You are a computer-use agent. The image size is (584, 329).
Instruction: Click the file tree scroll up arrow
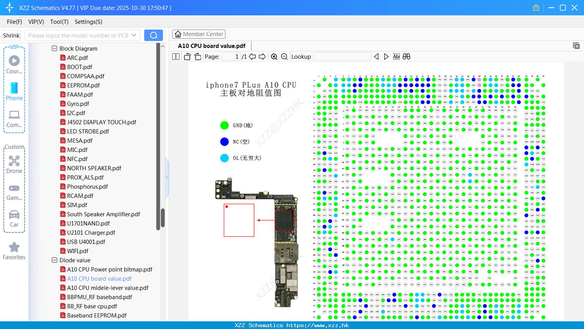click(x=163, y=46)
